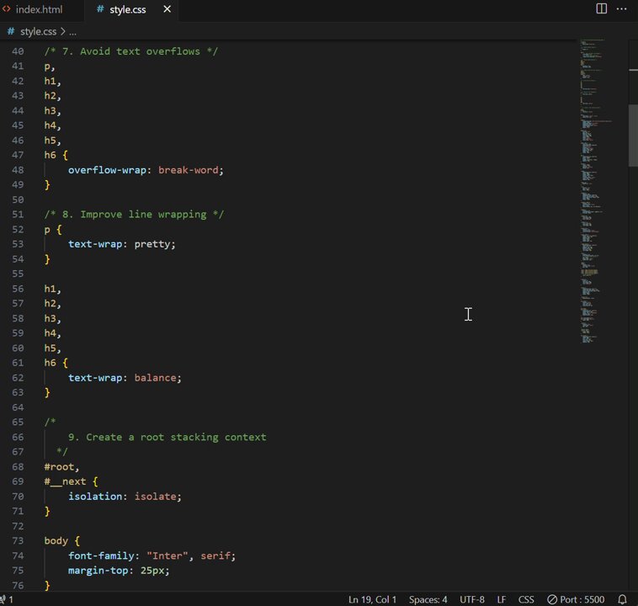Click the '#__next' selector

coord(65,481)
